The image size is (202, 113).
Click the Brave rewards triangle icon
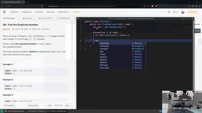click(x=156, y=6)
